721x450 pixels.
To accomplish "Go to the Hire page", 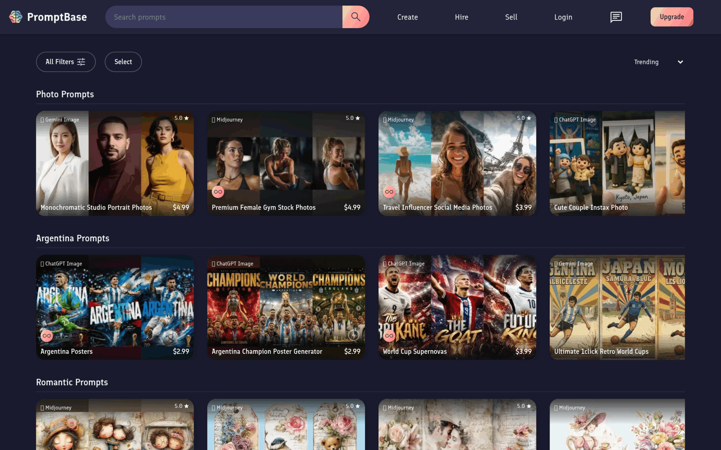I will tap(461, 17).
